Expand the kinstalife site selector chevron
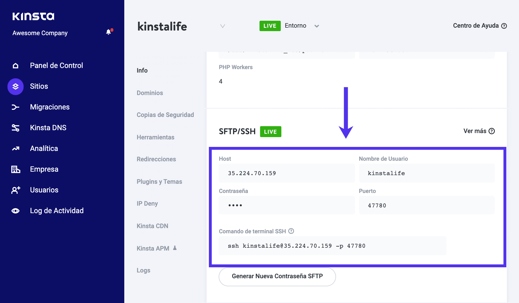519x303 pixels. click(x=222, y=26)
